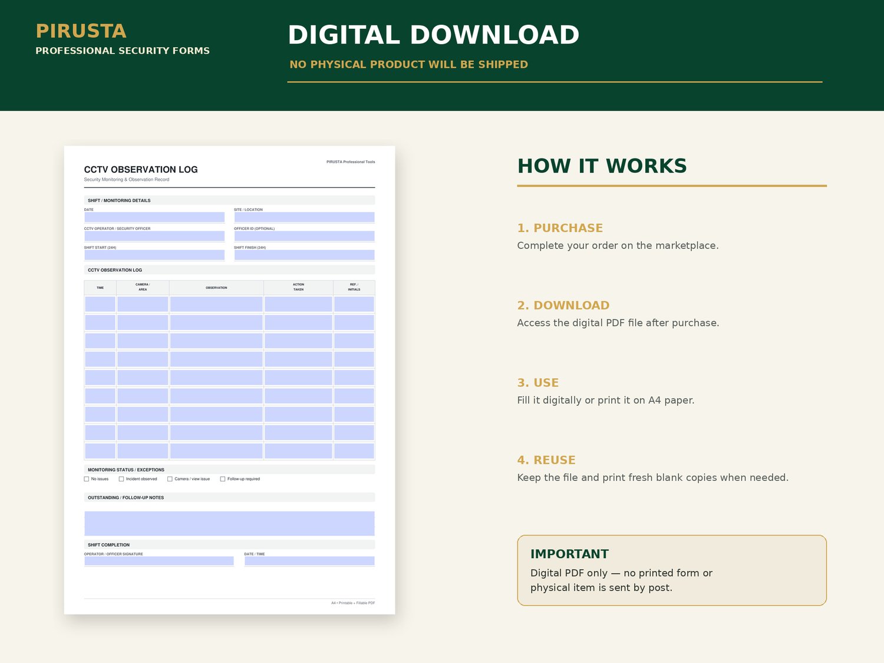The width and height of the screenshot is (884, 663).
Task: Click the ACTION TAKEN column header
Action: pyautogui.click(x=298, y=288)
